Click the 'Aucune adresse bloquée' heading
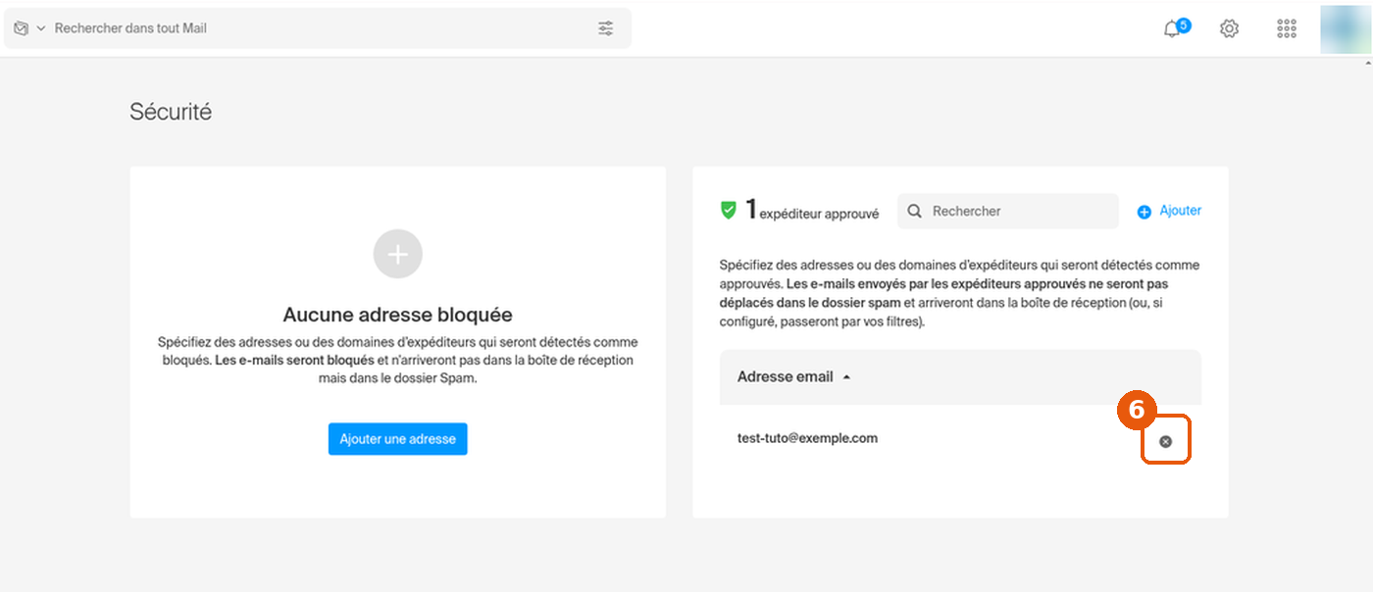 pos(398,315)
